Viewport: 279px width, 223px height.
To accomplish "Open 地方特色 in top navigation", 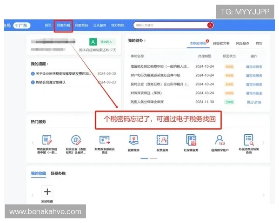I will (x=118, y=26).
